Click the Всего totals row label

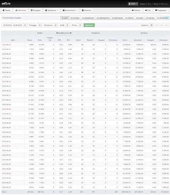[x=4, y=192]
